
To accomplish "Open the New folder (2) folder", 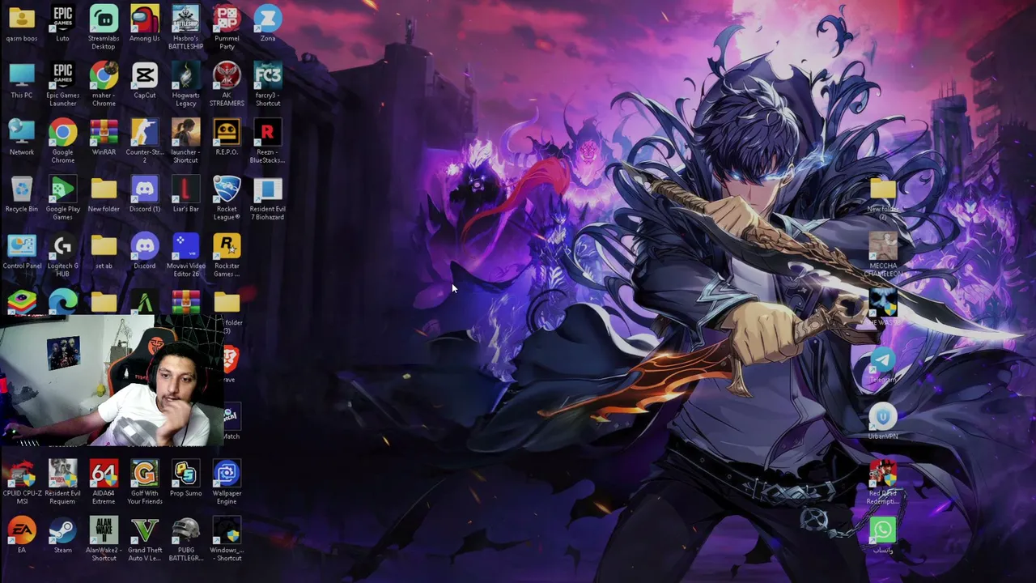I will 883,198.
